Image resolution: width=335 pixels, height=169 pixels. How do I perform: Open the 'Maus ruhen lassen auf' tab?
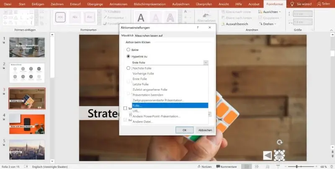click(x=149, y=36)
